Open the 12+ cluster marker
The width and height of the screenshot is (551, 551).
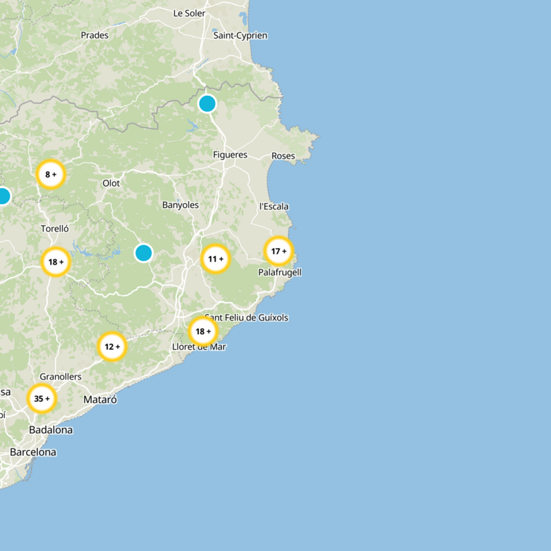pyautogui.click(x=112, y=346)
